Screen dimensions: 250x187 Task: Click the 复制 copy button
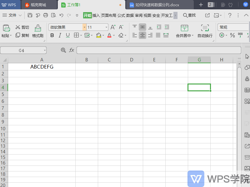[22, 35]
